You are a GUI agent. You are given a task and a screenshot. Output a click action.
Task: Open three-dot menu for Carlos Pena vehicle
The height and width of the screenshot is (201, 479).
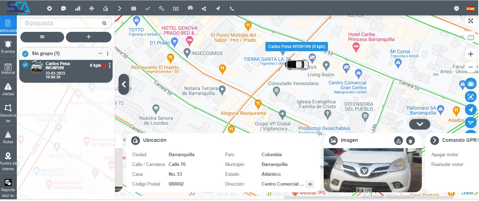(110, 65)
